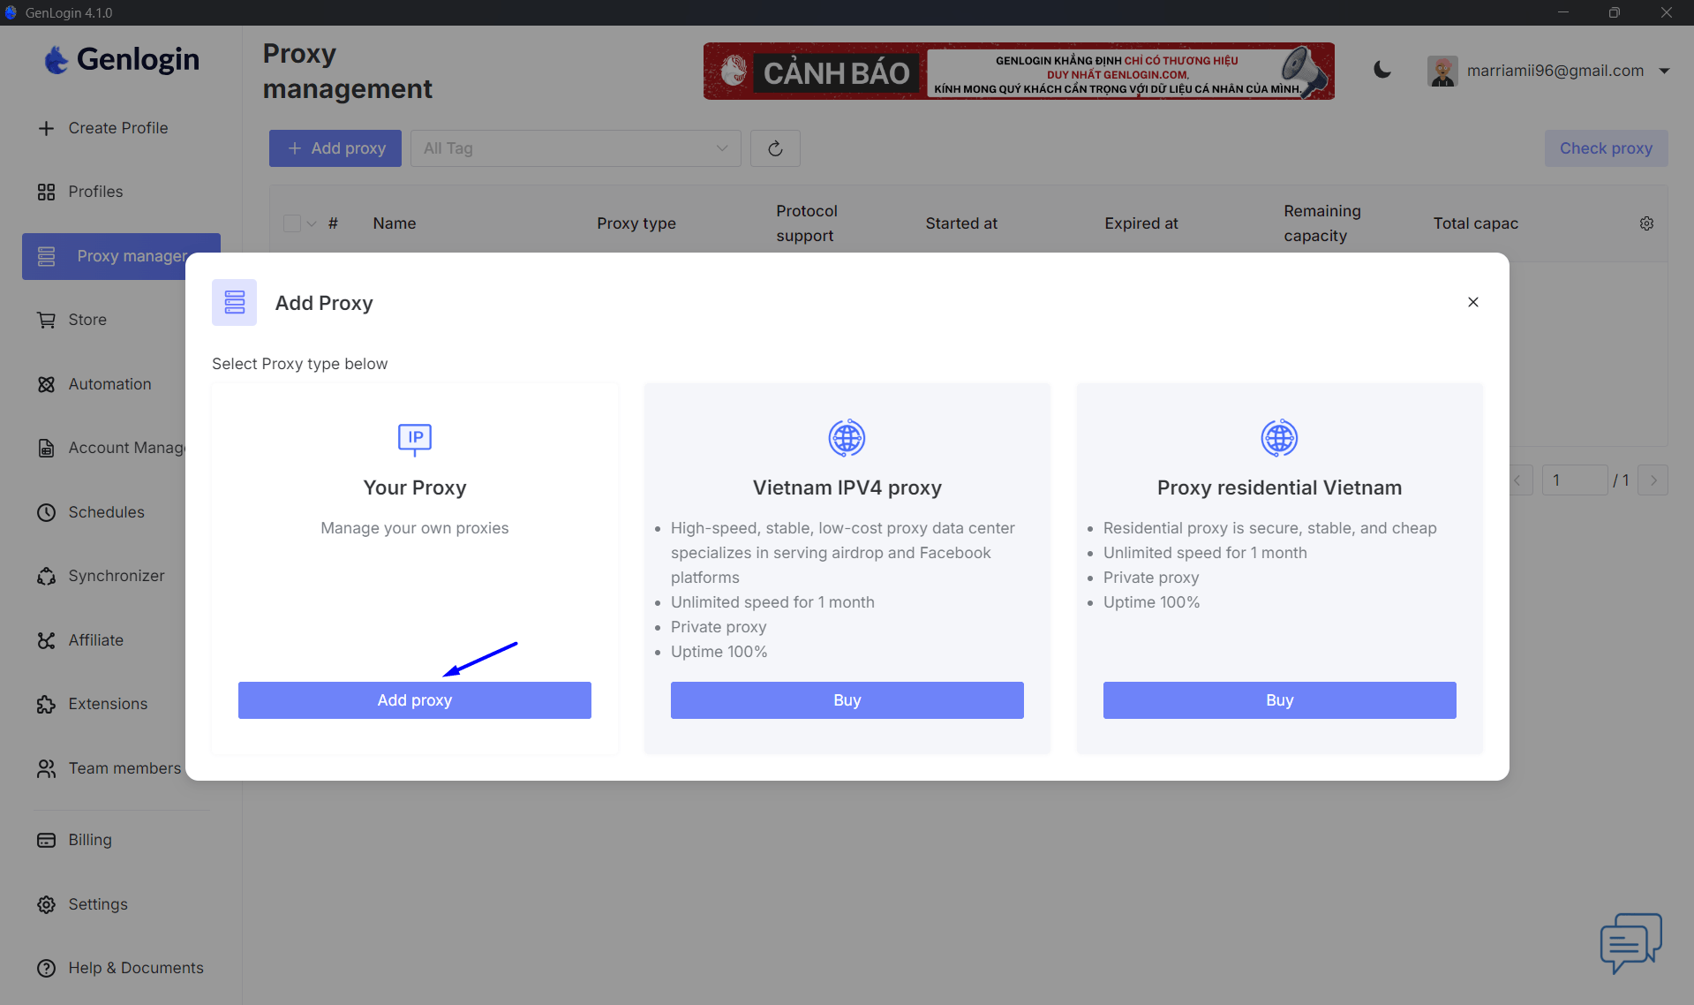Select Proxy manager in the sidebar
Viewport: 1694px width, 1005px height.
121,256
